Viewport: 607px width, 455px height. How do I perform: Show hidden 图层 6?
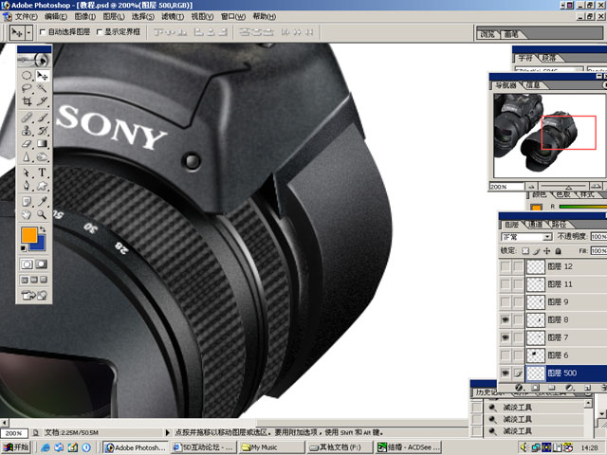(506, 355)
